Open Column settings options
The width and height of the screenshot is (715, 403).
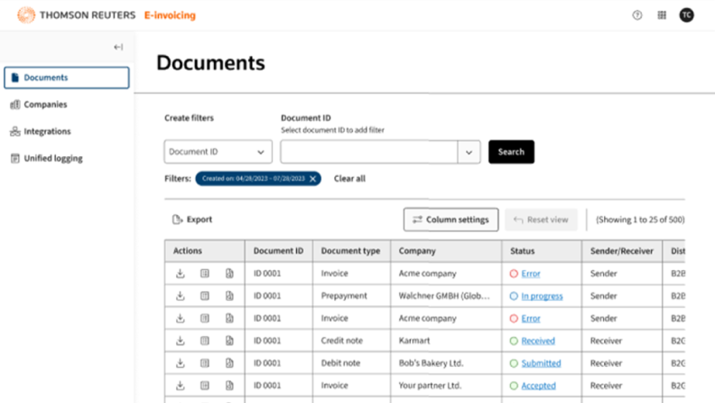450,220
